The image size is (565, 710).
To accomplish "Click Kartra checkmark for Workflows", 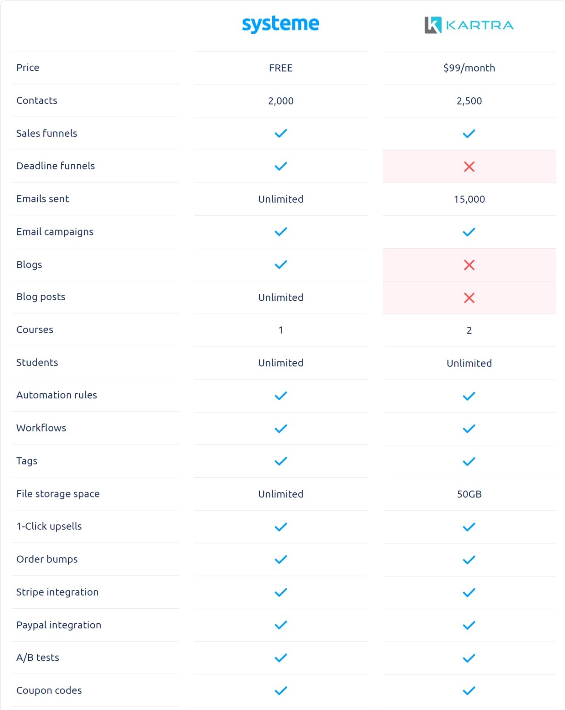I will 469,429.
